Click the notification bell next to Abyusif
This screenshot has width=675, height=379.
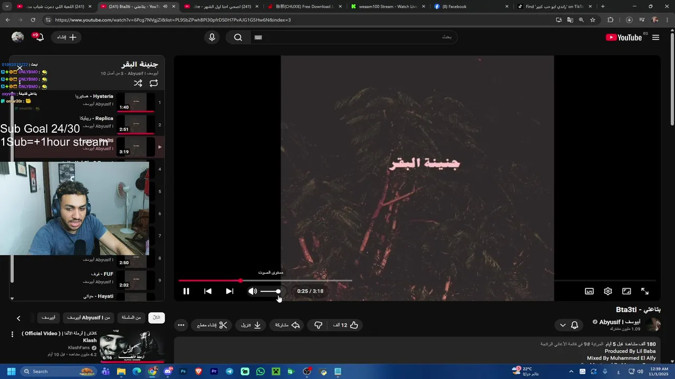575,325
